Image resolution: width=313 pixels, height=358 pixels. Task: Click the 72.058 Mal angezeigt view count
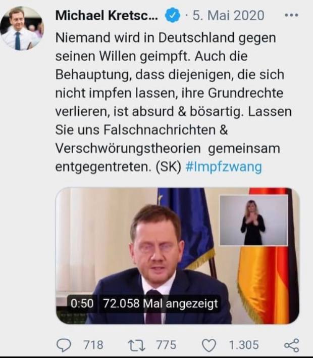tap(161, 303)
